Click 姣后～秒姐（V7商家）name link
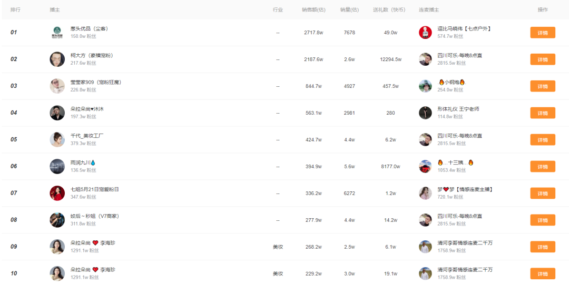569x285 pixels. point(95,216)
